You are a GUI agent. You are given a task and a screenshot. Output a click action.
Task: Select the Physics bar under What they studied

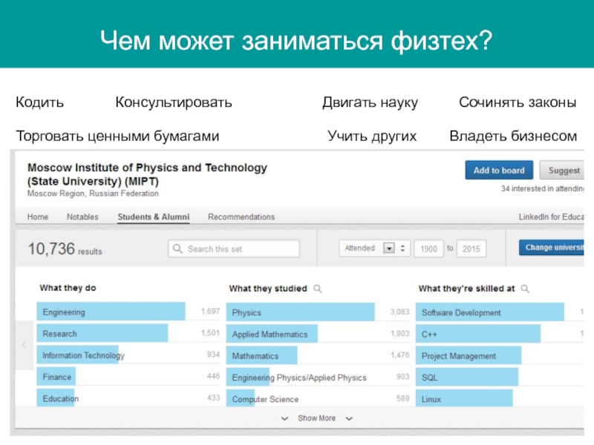(301, 313)
